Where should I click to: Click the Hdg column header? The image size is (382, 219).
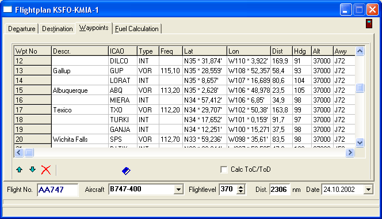(302, 51)
